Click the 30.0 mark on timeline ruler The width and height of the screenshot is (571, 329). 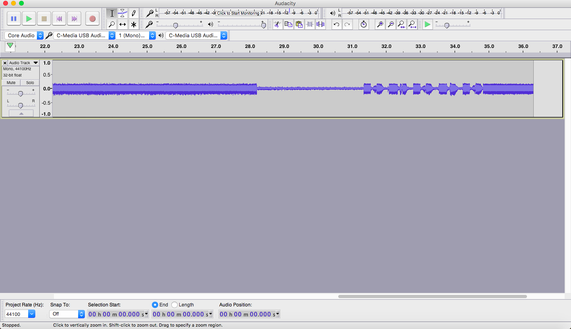click(318, 46)
